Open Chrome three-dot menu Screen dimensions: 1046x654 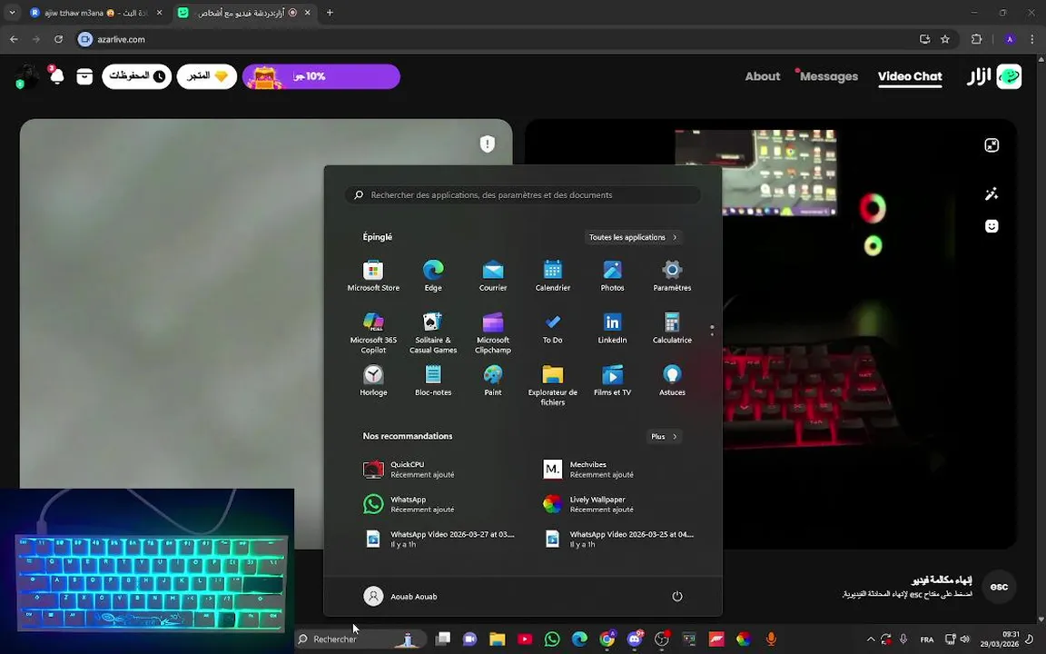pyautogui.click(x=1031, y=39)
